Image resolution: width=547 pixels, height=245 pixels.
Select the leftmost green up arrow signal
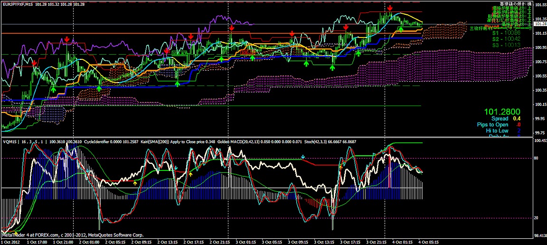click(x=54, y=89)
